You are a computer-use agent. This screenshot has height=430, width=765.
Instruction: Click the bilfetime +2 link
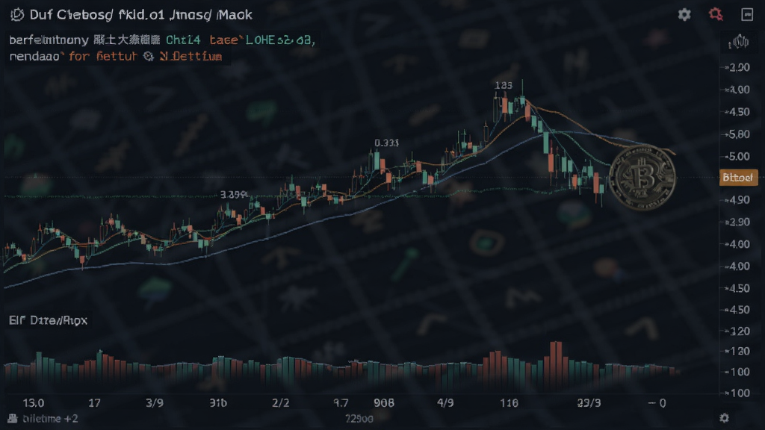[50, 418]
